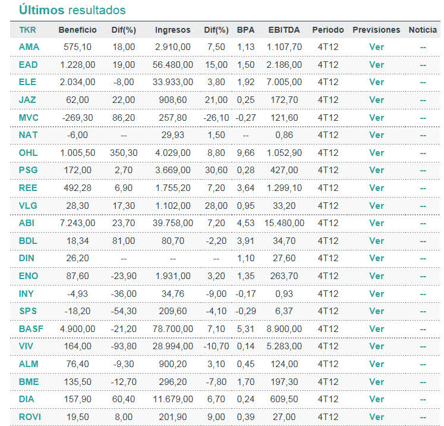
Task: Click the Beneficio column header
Action: [77, 30]
